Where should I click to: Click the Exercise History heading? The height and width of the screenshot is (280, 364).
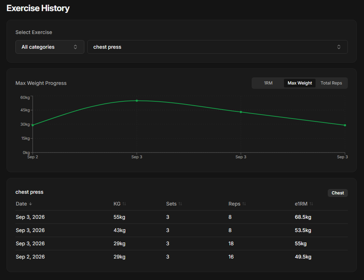tap(38, 8)
